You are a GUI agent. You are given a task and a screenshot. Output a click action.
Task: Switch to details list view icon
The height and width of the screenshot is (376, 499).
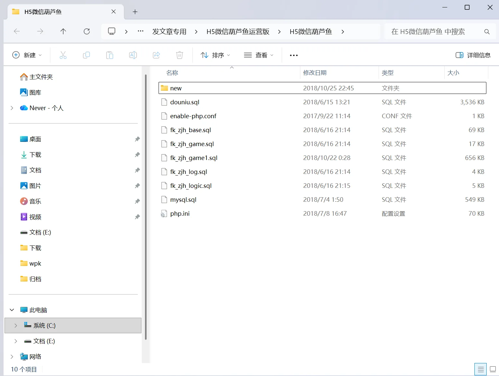click(481, 369)
